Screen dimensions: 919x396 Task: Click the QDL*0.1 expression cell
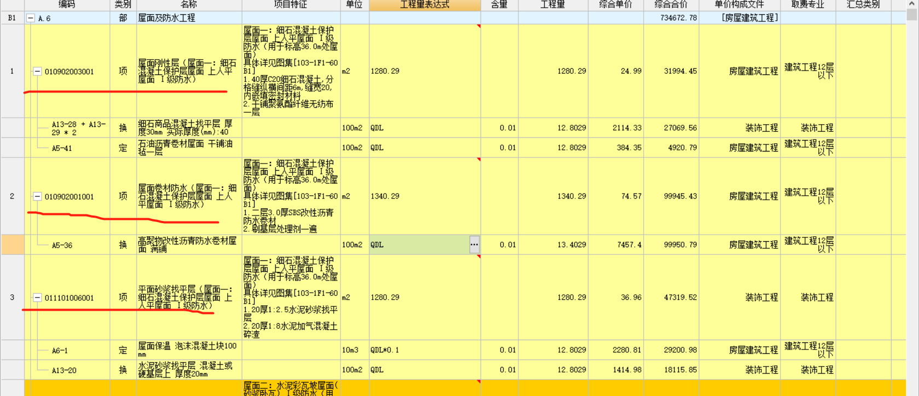point(425,350)
